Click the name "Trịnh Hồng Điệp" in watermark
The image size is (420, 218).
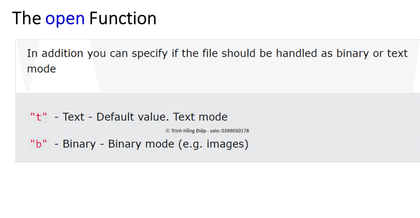click(188, 131)
